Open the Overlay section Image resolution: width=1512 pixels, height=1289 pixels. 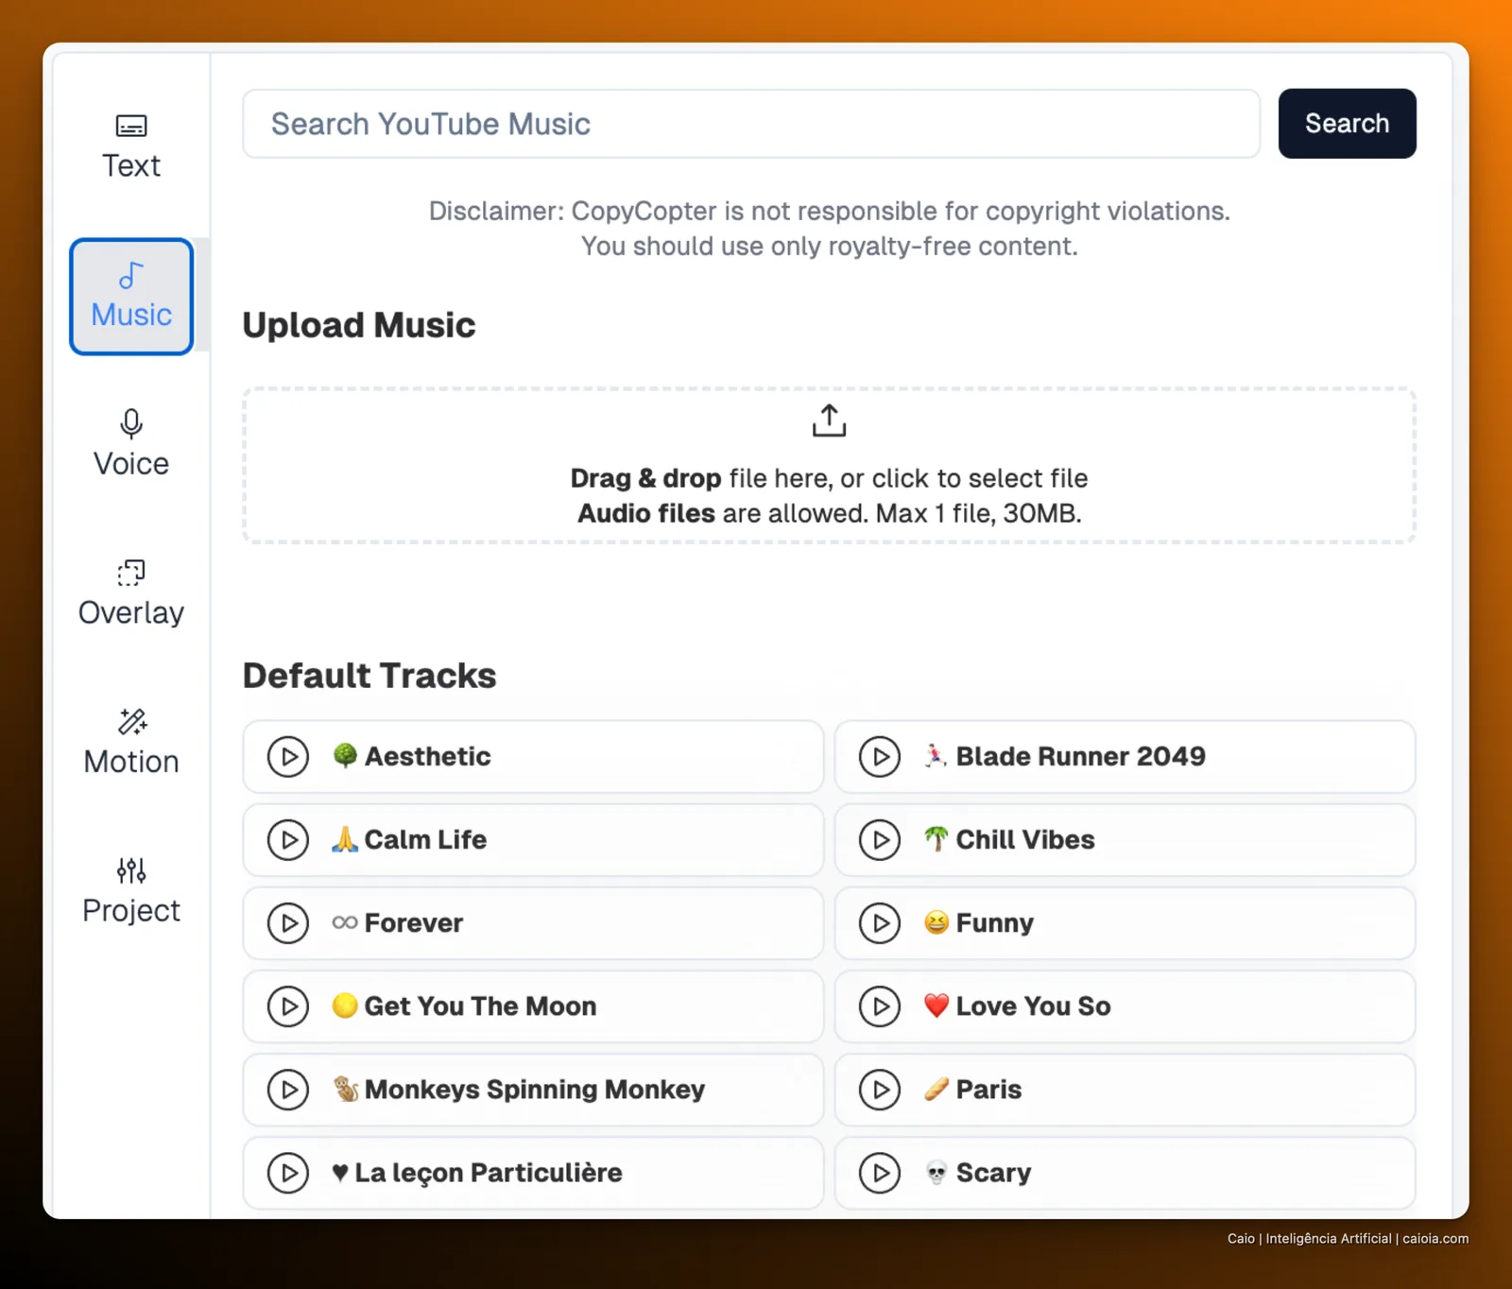(131, 593)
